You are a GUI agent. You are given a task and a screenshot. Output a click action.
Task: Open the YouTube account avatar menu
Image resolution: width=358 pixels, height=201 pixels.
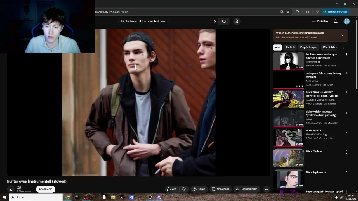pyautogui.click(x=347, y=21)
